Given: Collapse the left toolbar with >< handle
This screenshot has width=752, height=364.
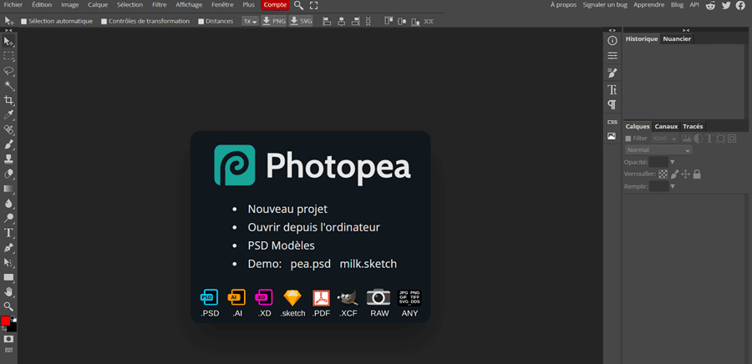Looking at the screenshot, I should pyautogui.click(x=8, y=30).
